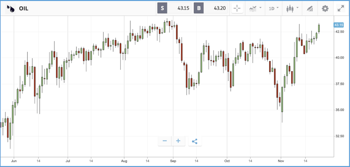This screenshot has width=350, height=167.
Task: Open the 1D timeframe dropdown
Action: point(274,9)
